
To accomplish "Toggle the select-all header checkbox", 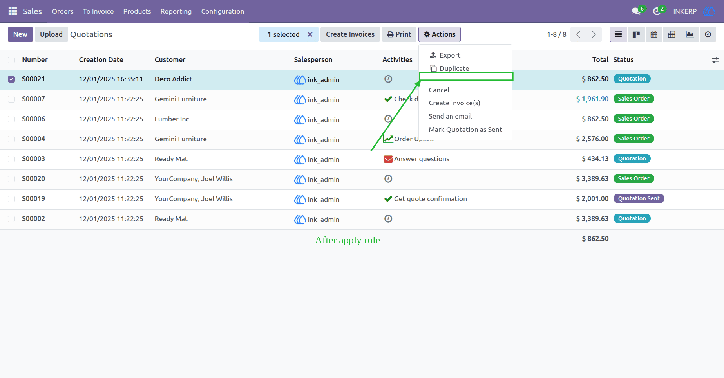I will pyautogui.click(x=11, y=60).
